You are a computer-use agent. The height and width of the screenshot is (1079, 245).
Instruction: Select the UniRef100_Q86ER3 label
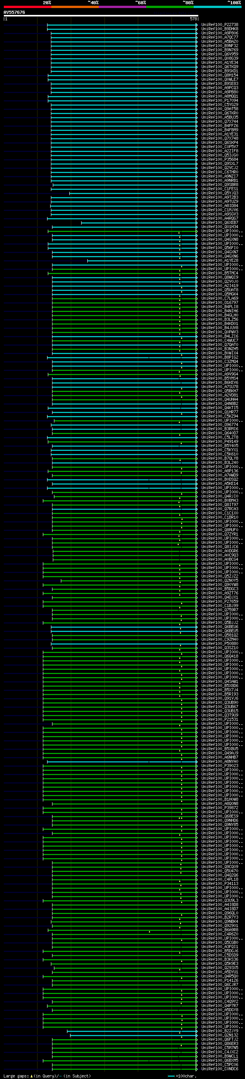[219, 1043]
